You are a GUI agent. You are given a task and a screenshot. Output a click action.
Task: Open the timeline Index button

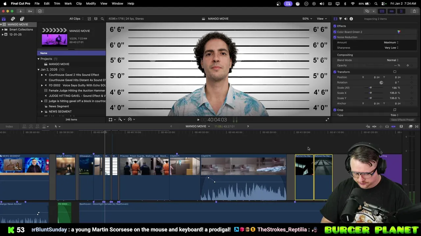tap(9, 127)
